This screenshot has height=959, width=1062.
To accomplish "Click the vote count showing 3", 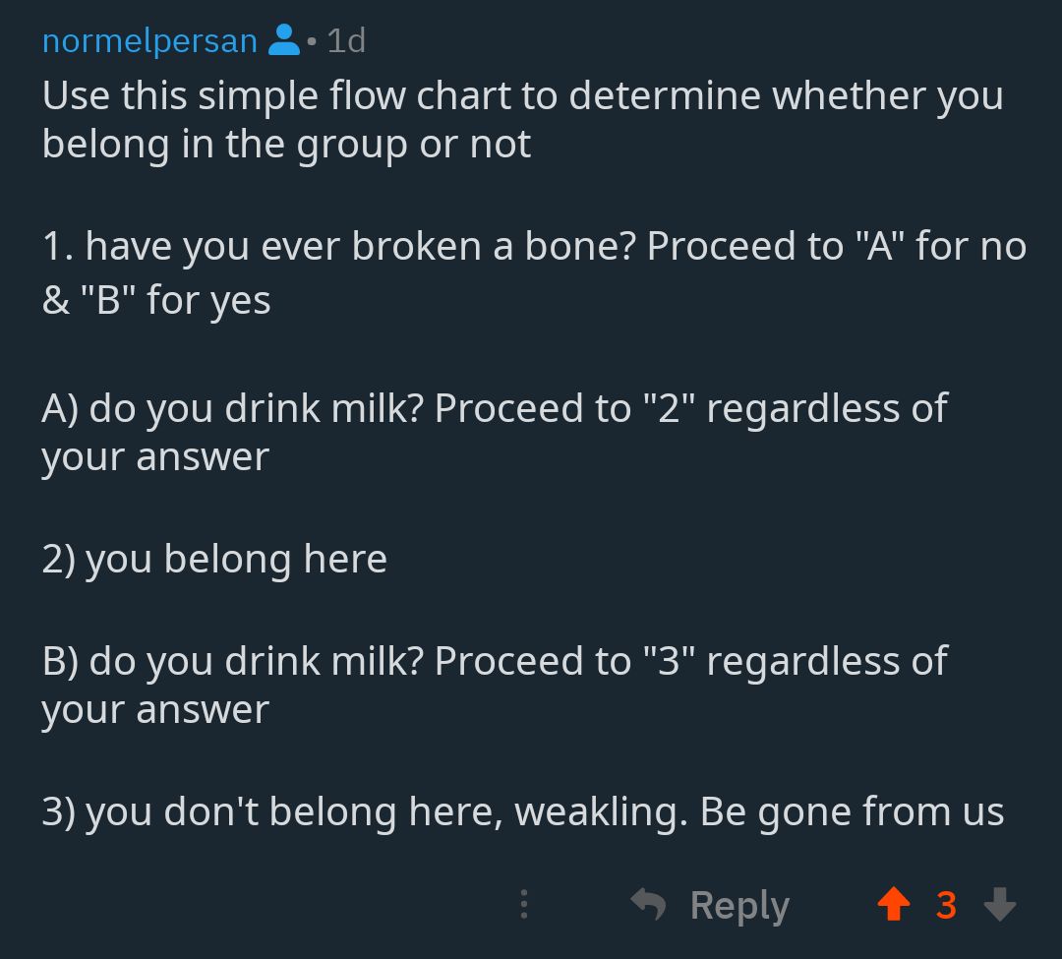I will point(947,904).
